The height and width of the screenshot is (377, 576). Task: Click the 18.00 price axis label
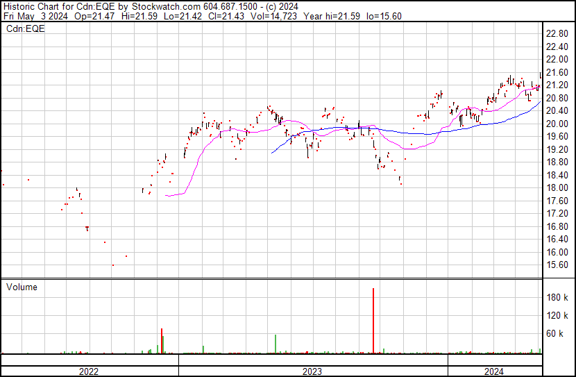point(557,187)
